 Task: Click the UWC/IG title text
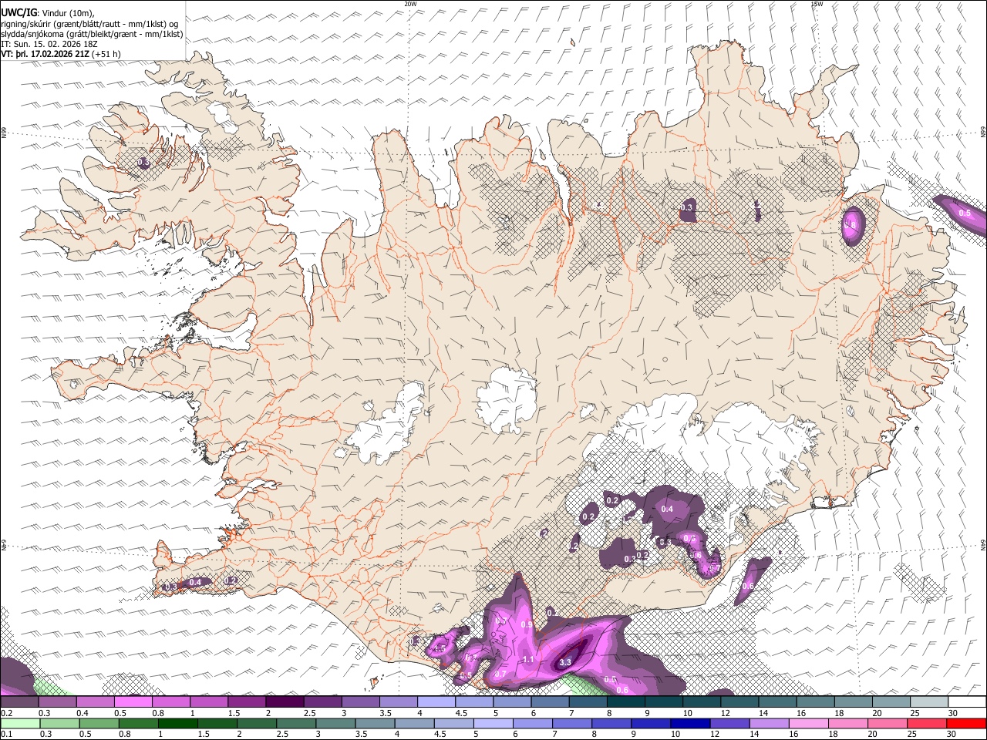point(19,12)
